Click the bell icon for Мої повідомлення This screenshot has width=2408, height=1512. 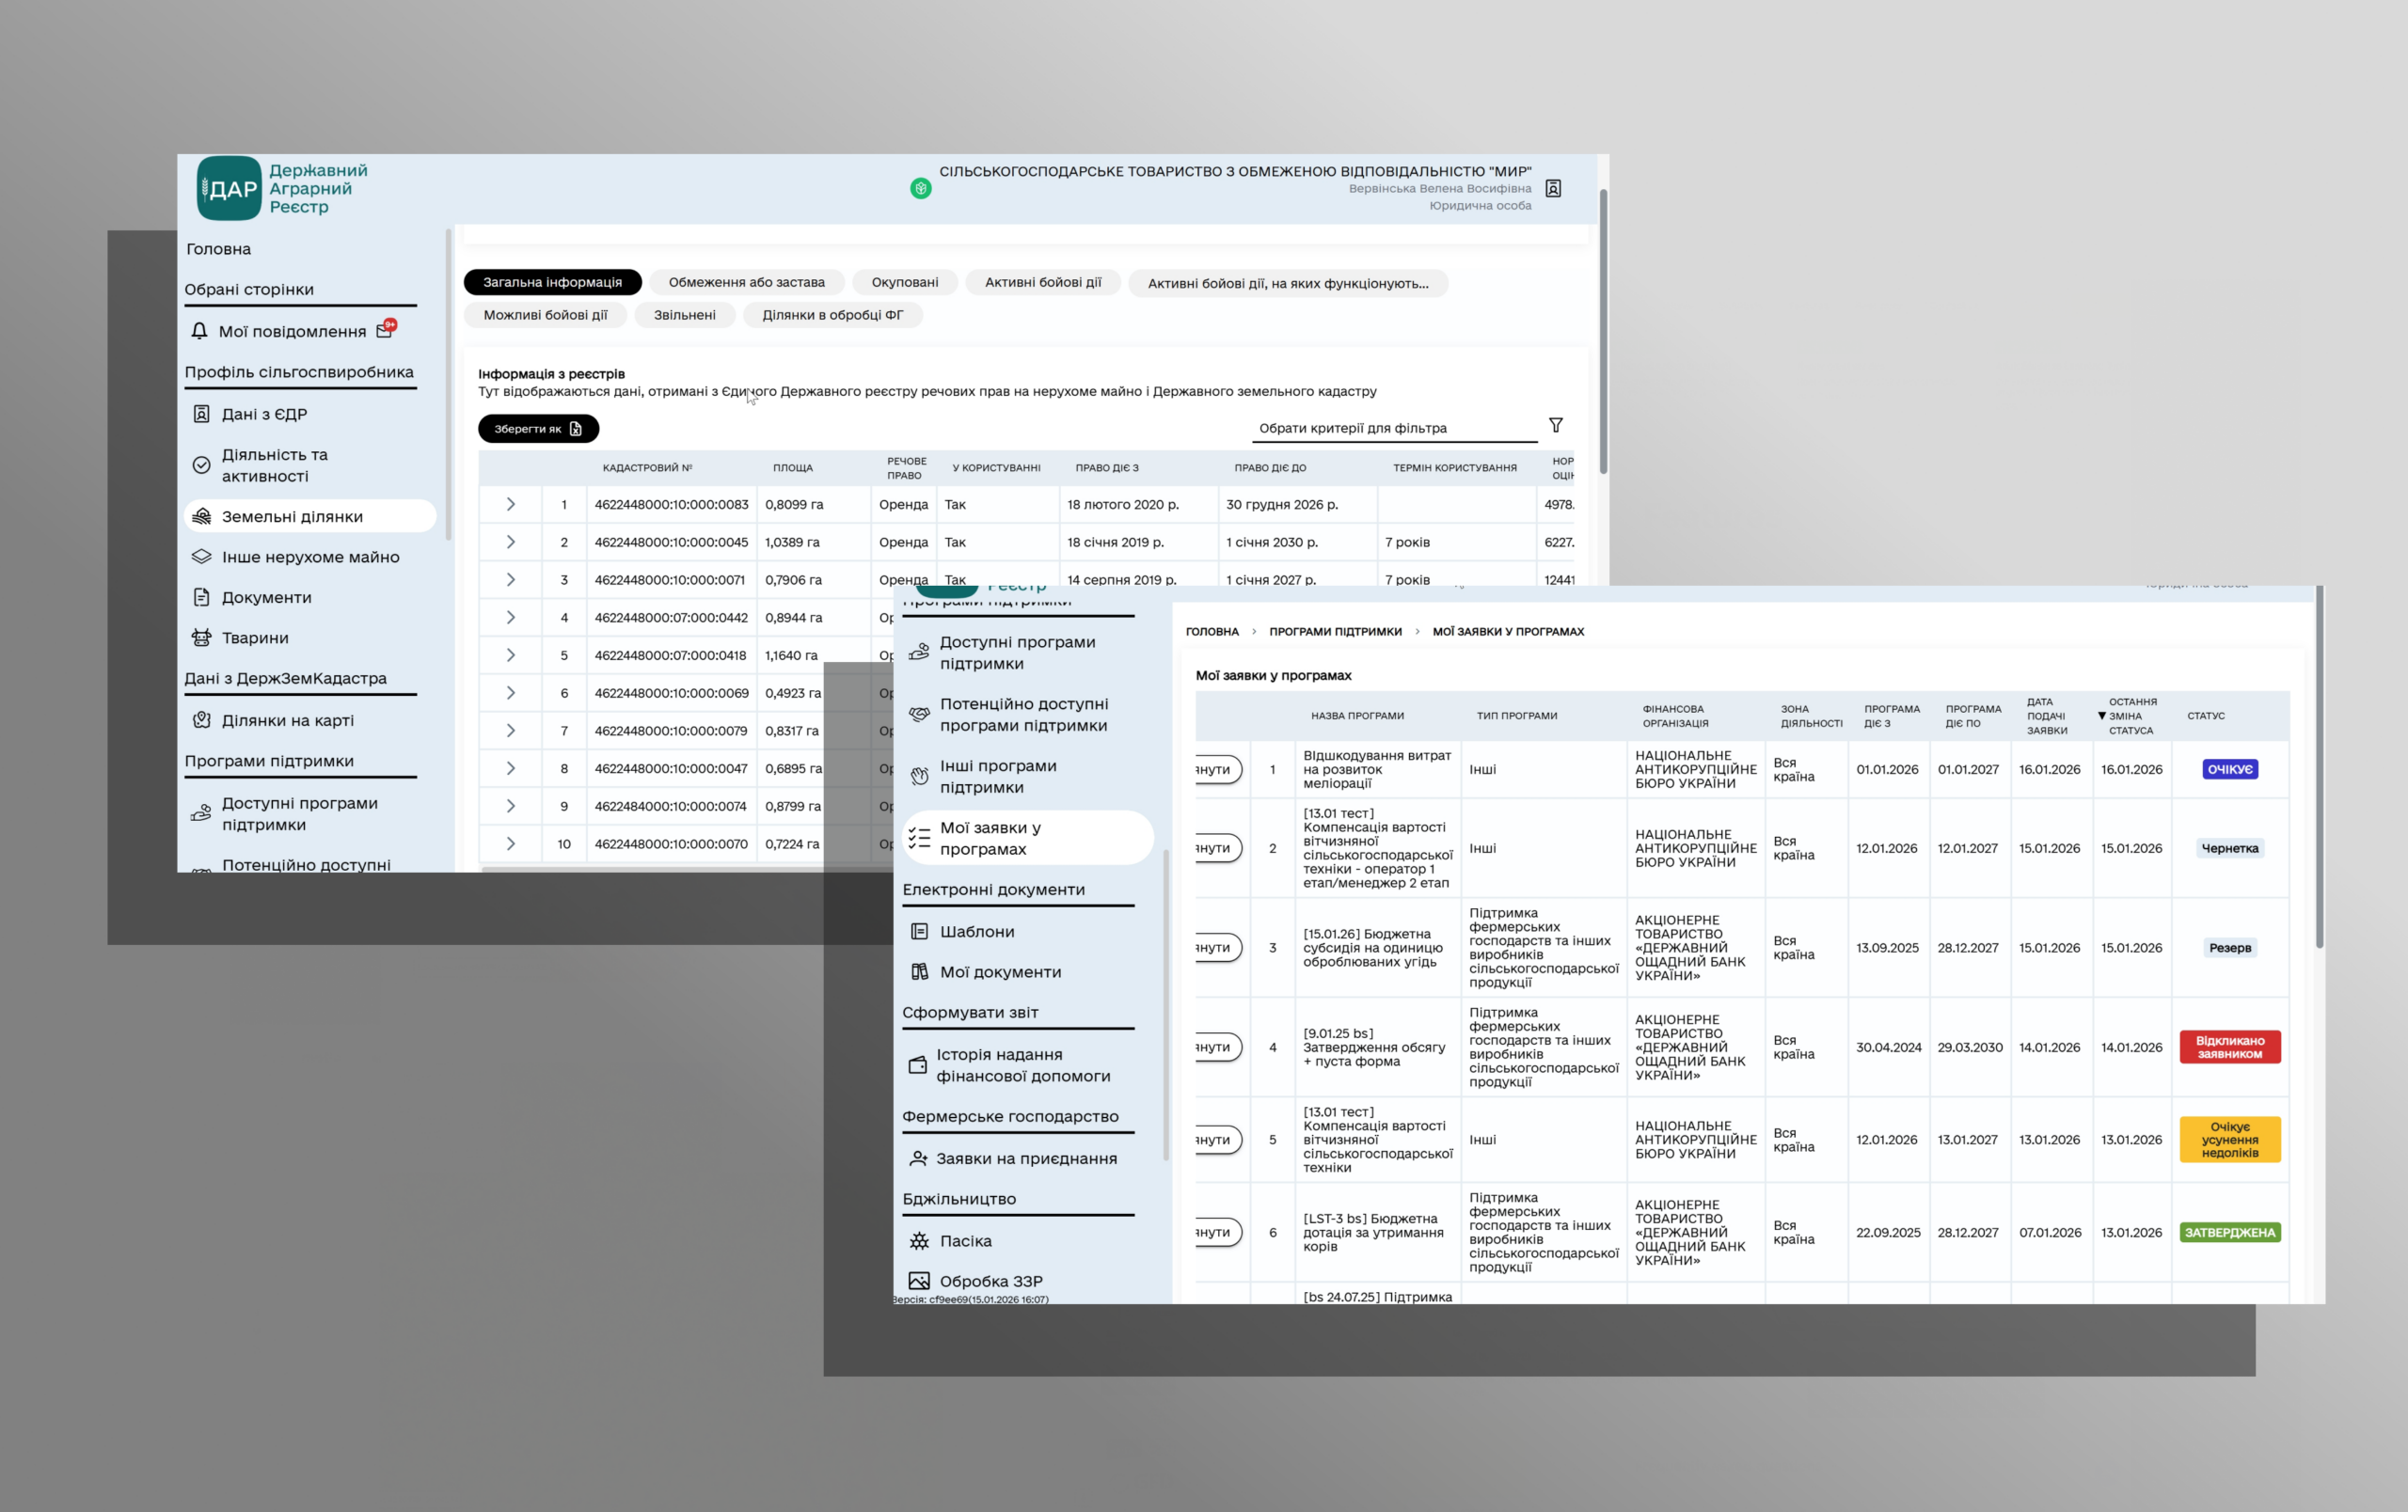pyautogui.click(x=199, y=331)
